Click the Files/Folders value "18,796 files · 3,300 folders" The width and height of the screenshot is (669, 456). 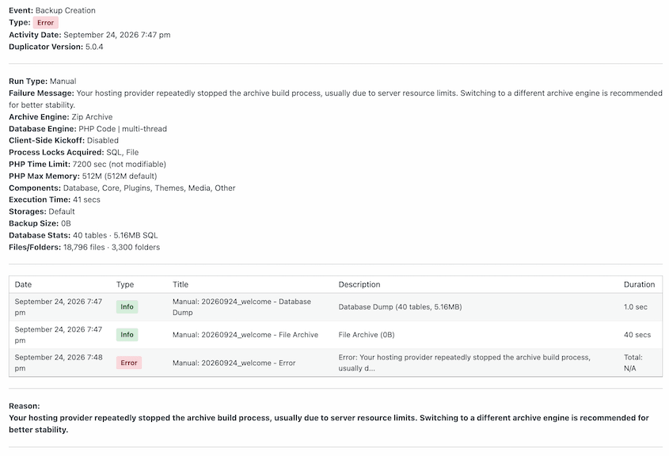pos(112,248)
